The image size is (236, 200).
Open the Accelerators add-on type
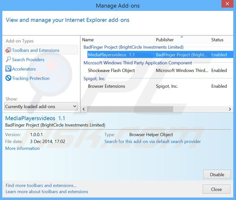[x=24, y=69]
